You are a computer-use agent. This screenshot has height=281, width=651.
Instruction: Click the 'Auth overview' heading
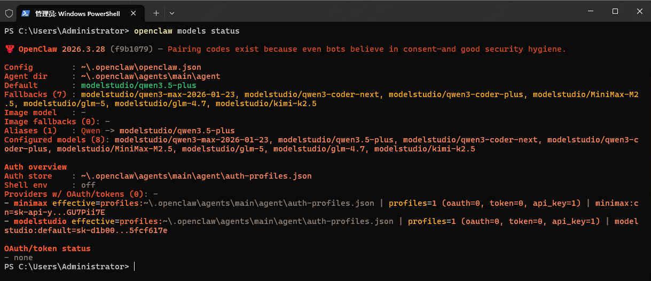[35, 167]
